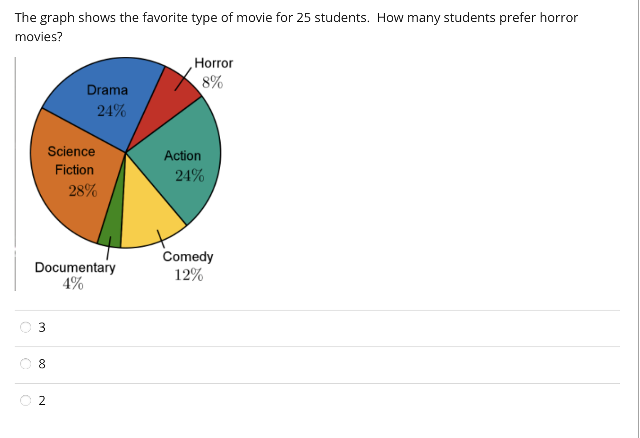Click the Horror 8% percentage text
The height and width of the screenshot is (438, 640).
[x=212, y=82]
